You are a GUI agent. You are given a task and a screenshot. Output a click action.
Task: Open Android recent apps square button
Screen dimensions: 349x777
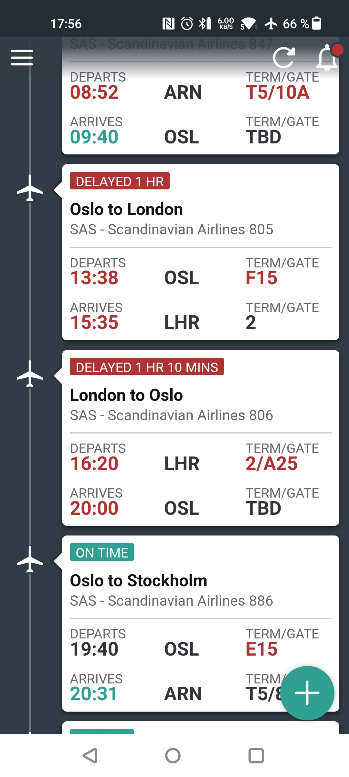256,756
